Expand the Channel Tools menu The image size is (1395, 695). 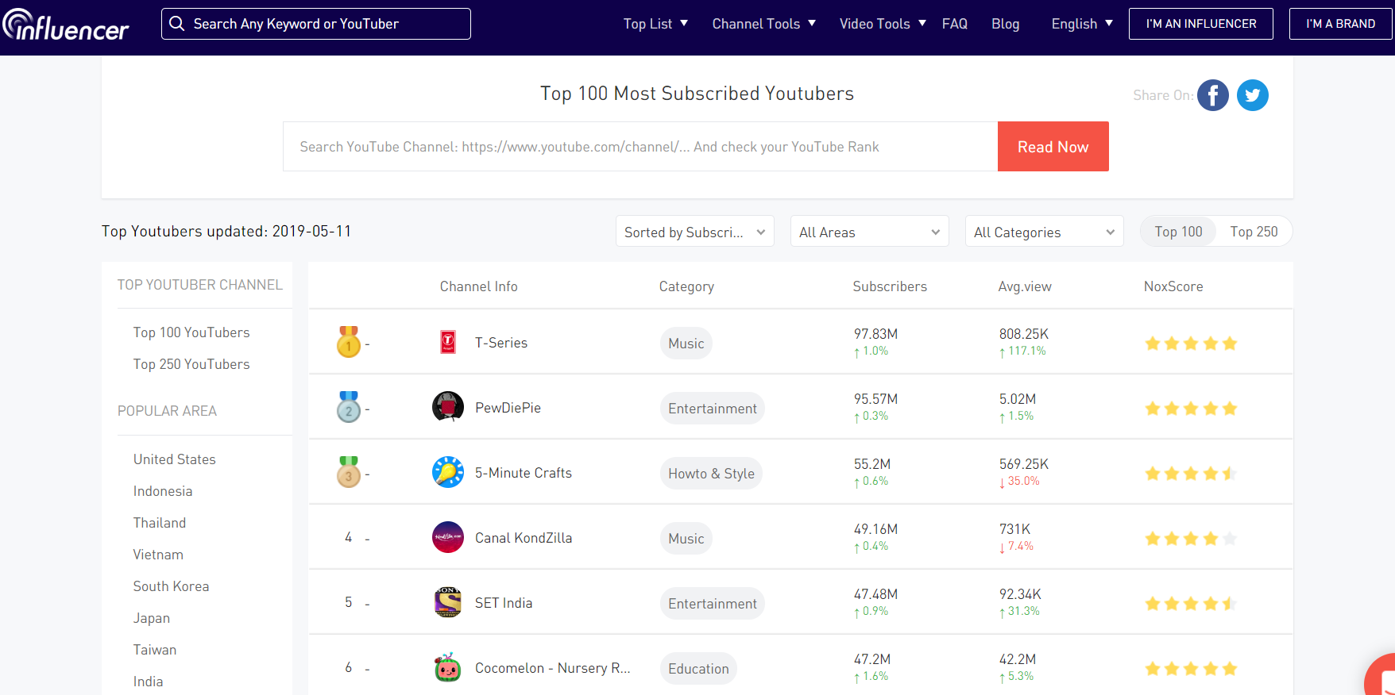pyautogui.click(x=764, y=24)
